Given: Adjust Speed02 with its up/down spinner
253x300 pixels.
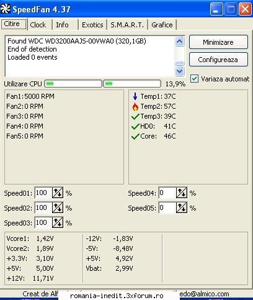Looking at the screenshot, I should [58, 207].
